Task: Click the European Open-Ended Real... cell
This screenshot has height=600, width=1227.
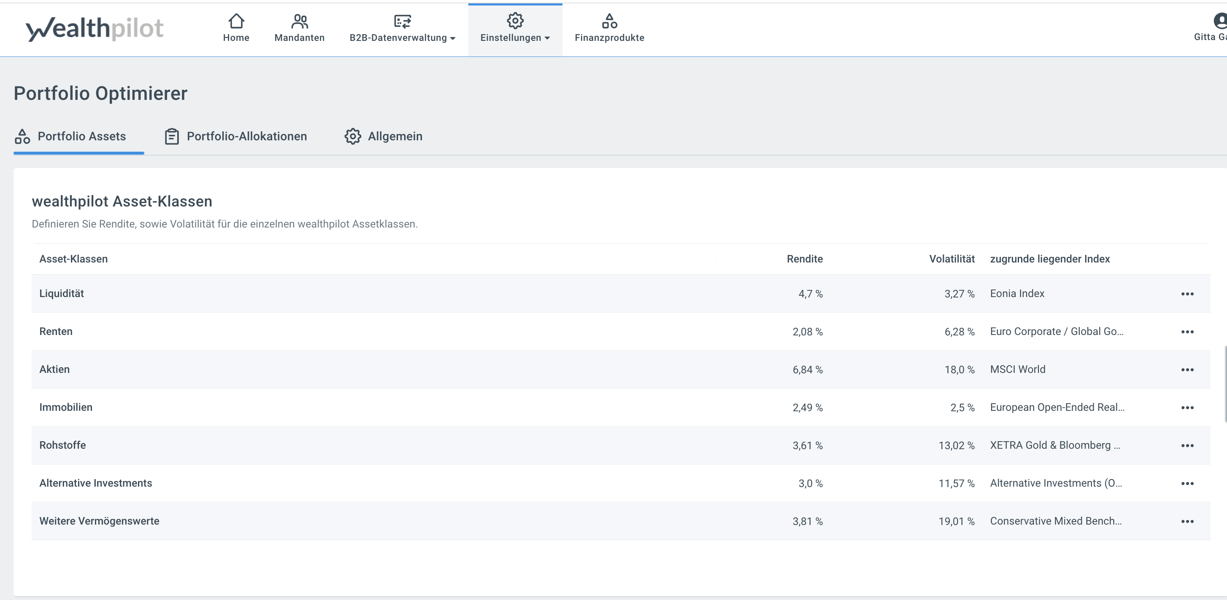Action: 1057,407
